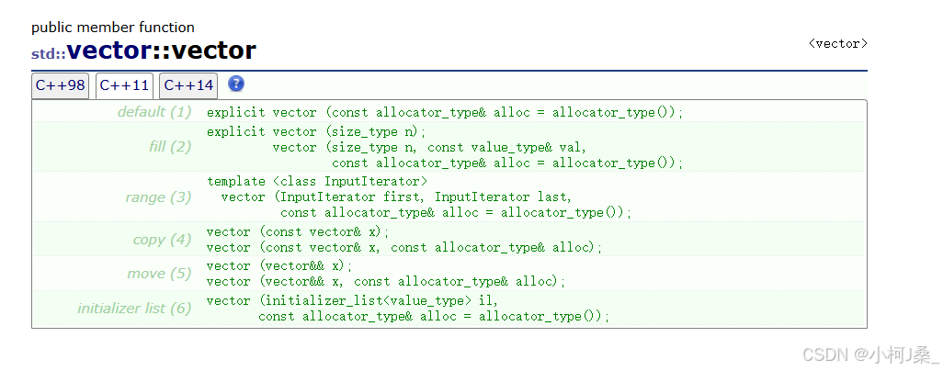The image size is (943, 371).
Task: Click 'template <class InputIterator>' line
Action: [317, 181]
